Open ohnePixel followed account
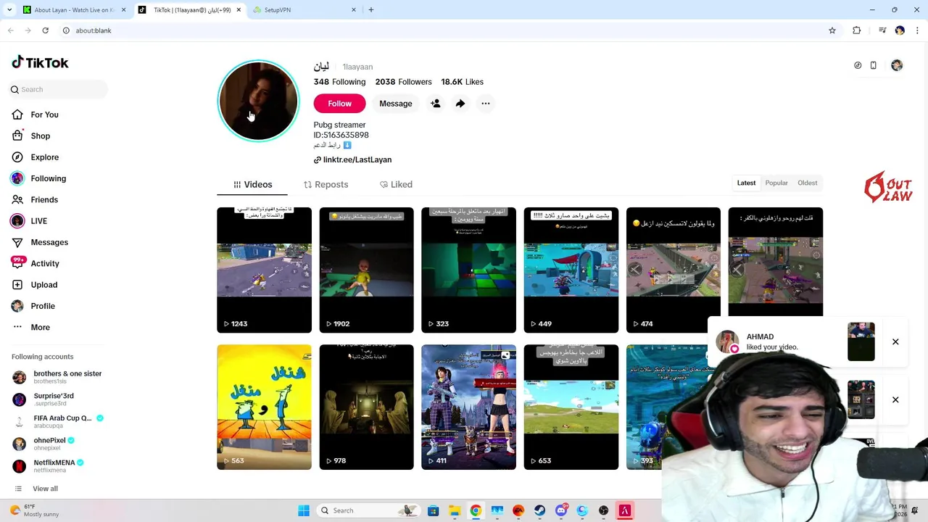Viewport: 928px width, 522px height. (43, 443)
